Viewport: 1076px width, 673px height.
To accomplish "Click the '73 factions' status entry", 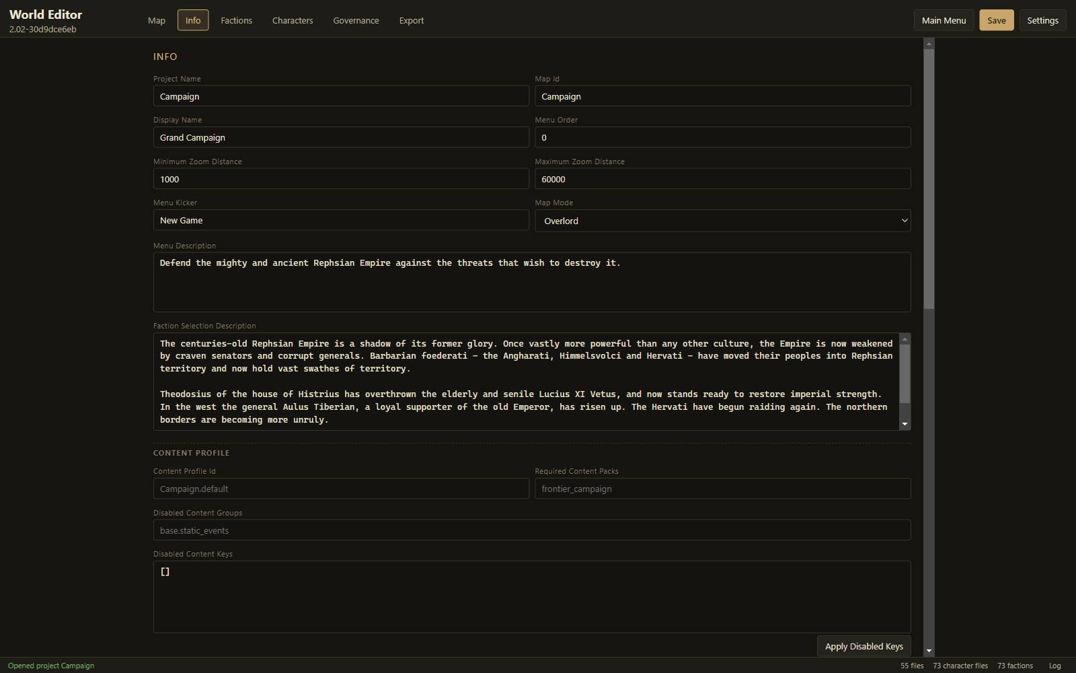I will pos(1015,666).
